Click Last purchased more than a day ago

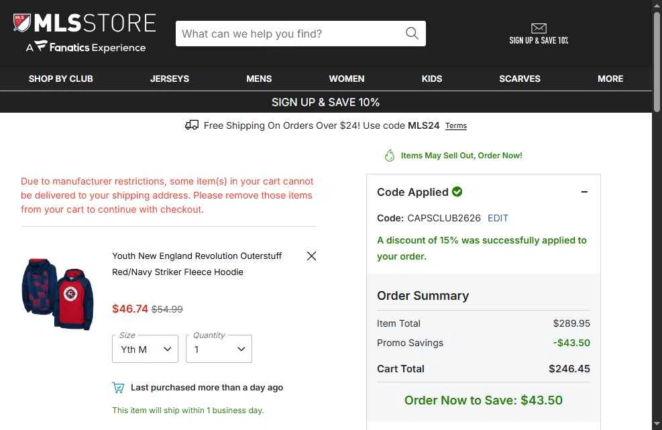(x=207, y=387)
